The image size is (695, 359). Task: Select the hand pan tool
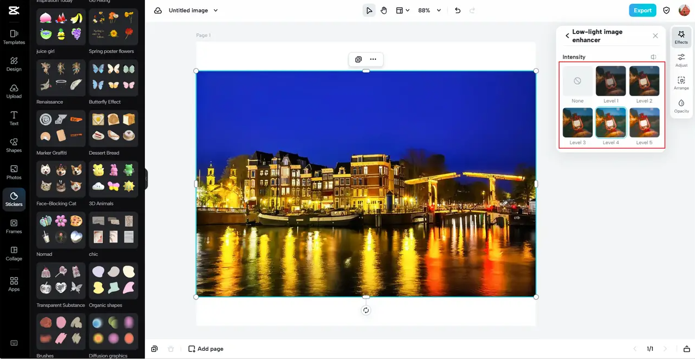(384, 10)
